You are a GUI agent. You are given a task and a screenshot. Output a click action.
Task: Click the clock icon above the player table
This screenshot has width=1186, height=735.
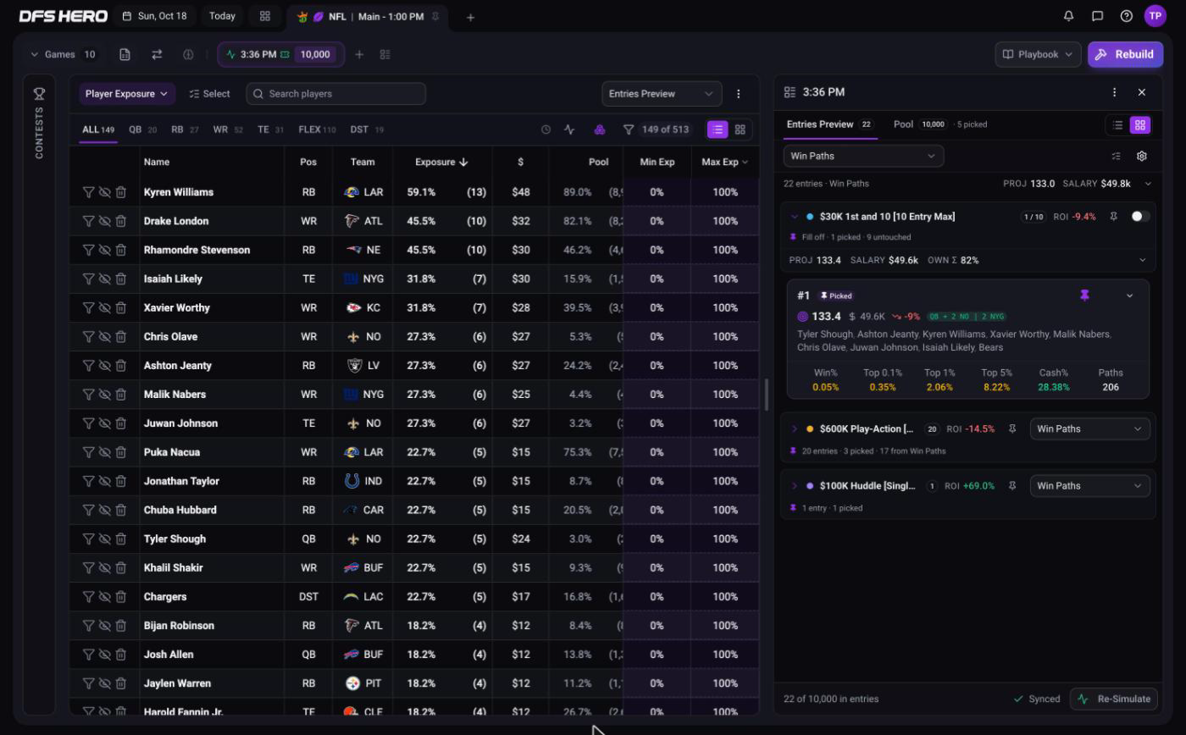pos(546,130)
